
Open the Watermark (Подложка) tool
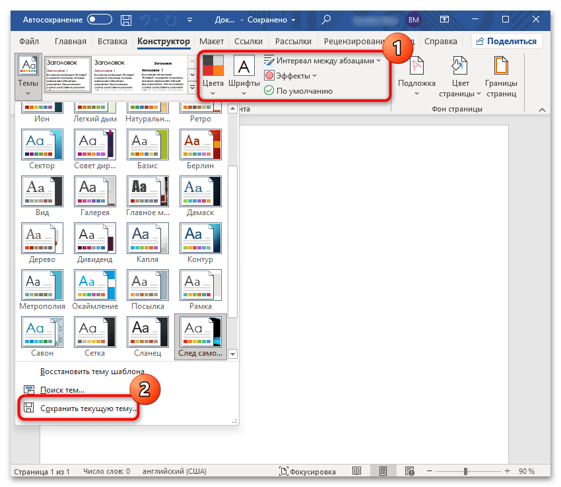(416, 68)
